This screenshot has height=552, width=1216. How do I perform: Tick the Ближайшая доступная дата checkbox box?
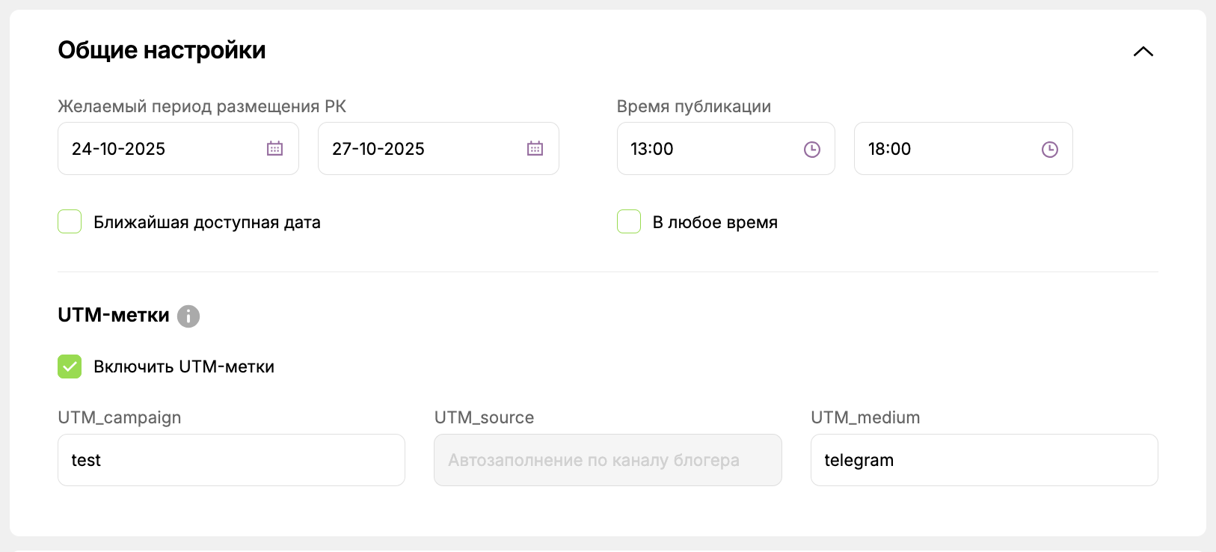pos(70,222)
